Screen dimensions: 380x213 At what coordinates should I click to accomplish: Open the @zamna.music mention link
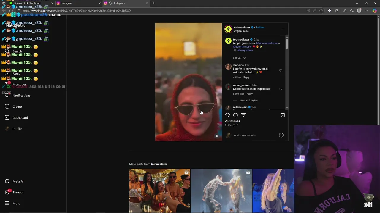click(242, 47)
